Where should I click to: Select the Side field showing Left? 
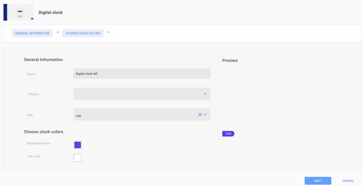(x=142, y=115)
